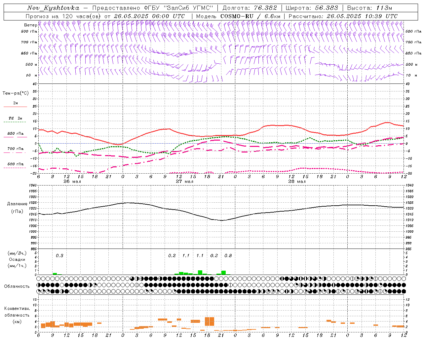Click the Td 2м legend entry

coord(16,118)
